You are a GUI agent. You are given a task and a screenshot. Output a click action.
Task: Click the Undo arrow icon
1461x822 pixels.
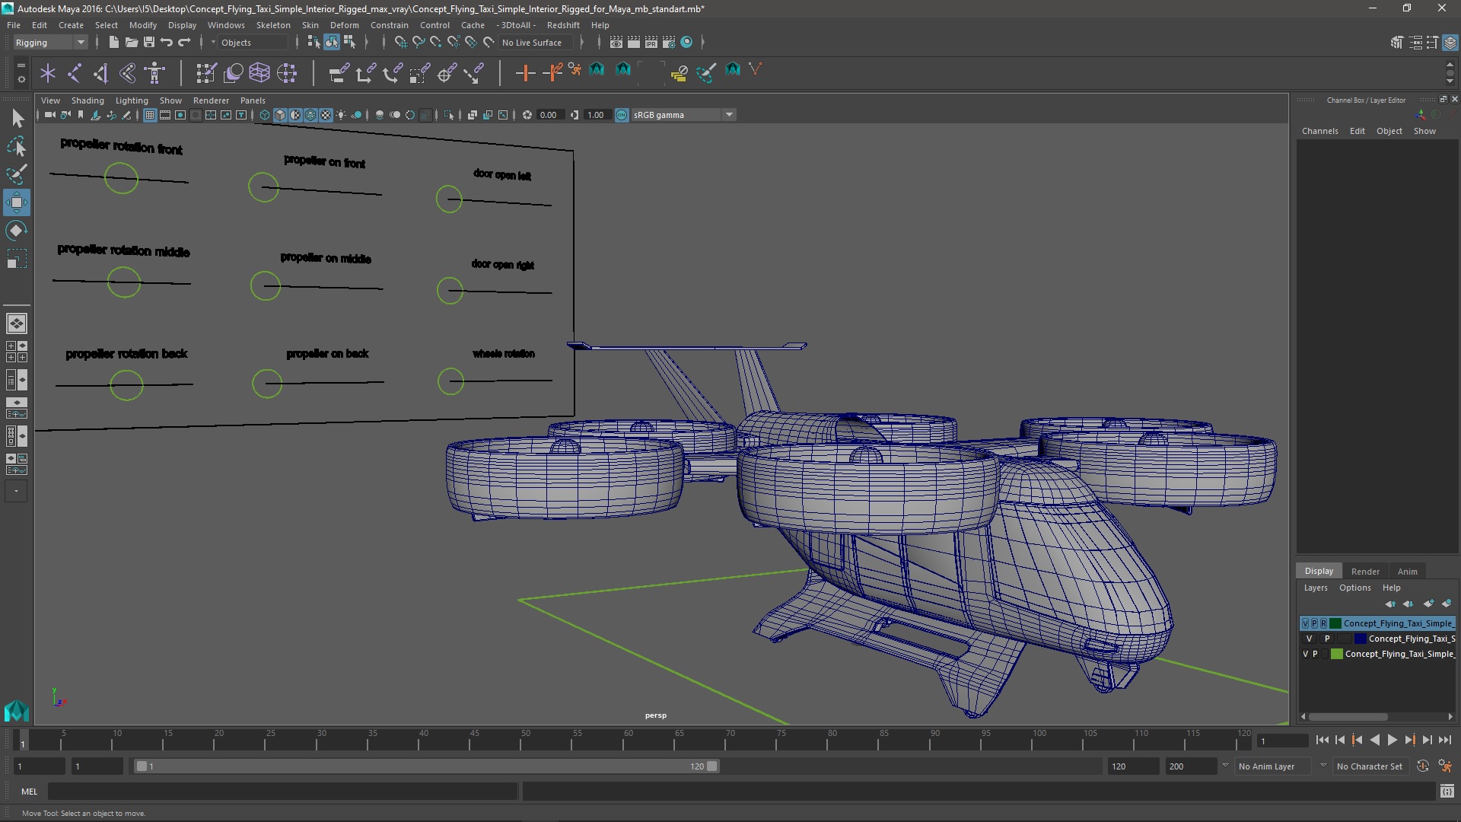[167, 43]
